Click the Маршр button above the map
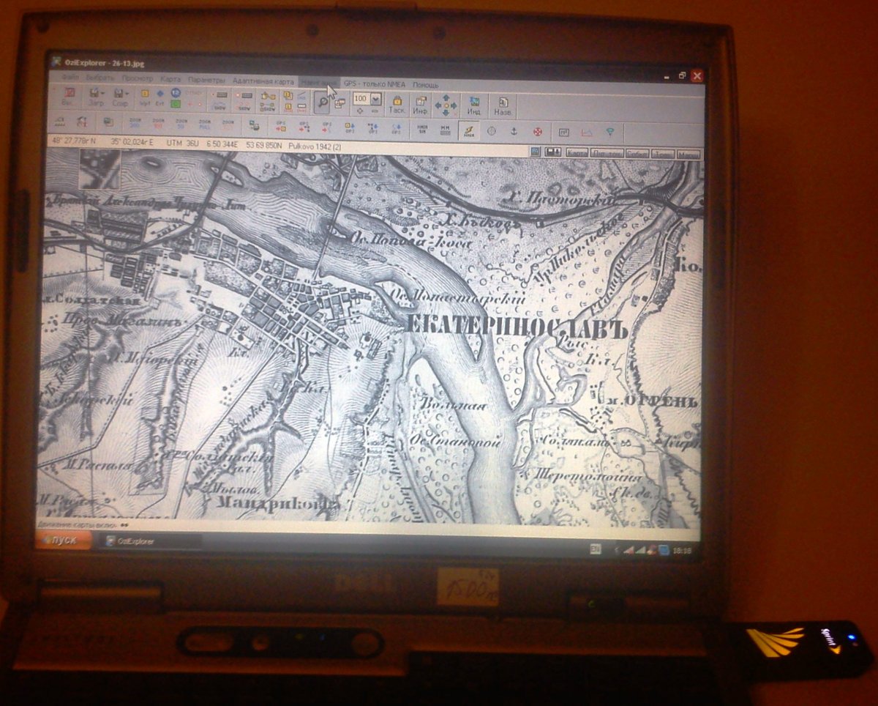 (688, 154)
